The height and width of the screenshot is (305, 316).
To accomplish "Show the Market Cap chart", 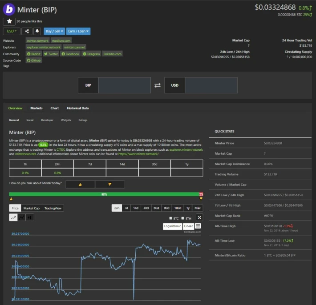I will tap(32, 208).
